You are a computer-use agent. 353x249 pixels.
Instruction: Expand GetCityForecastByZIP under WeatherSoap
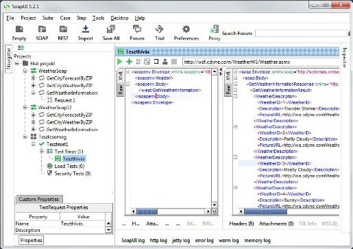click(34, 78)
